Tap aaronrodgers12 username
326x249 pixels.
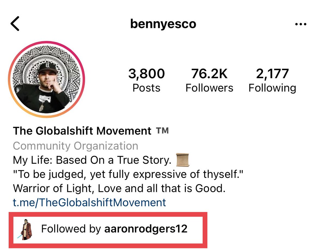tap(146, 229)
